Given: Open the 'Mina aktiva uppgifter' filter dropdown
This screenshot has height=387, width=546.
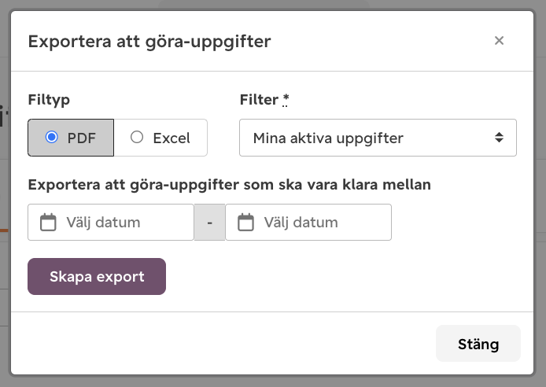Looking at the screenshot, I should point(378,138).
